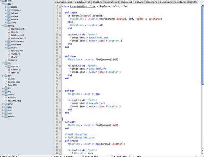The image size is (204, 157).
Task: Open the README.rdoc file
Action: tap(14, 101)
